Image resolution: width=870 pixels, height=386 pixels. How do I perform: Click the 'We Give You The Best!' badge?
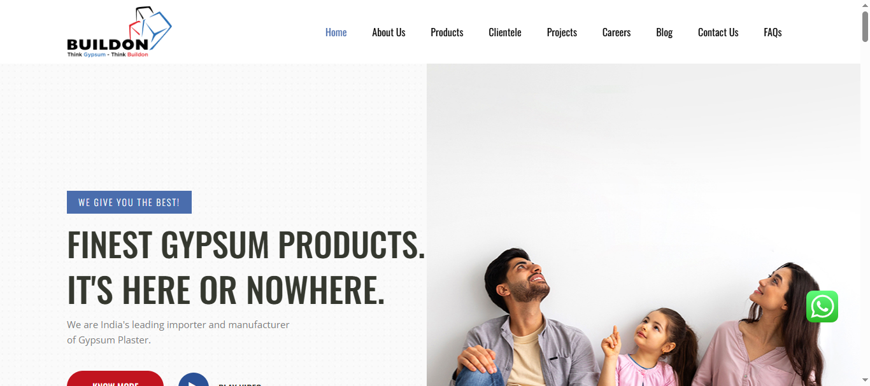tap(129, 202)
